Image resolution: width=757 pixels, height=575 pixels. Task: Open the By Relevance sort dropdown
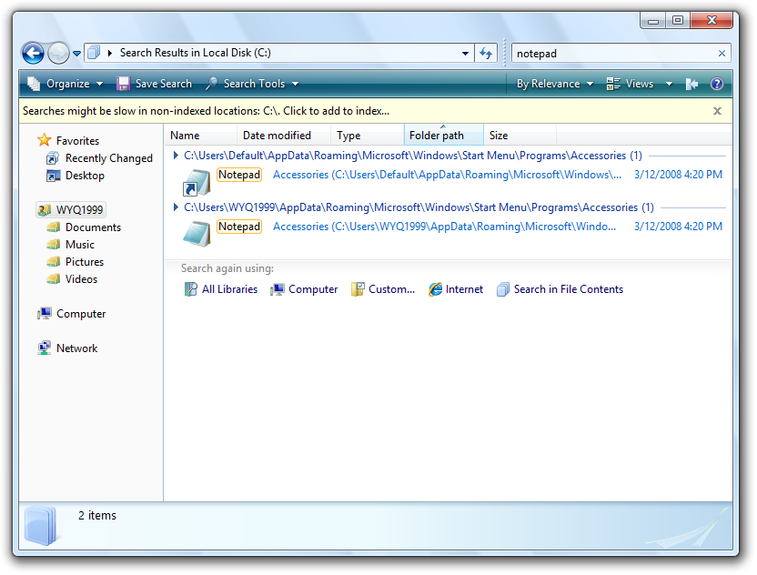tap(554, 84)
